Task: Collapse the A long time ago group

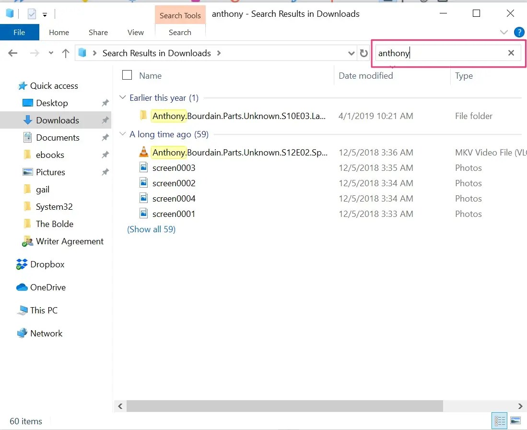Action: (x=123, y=134)
